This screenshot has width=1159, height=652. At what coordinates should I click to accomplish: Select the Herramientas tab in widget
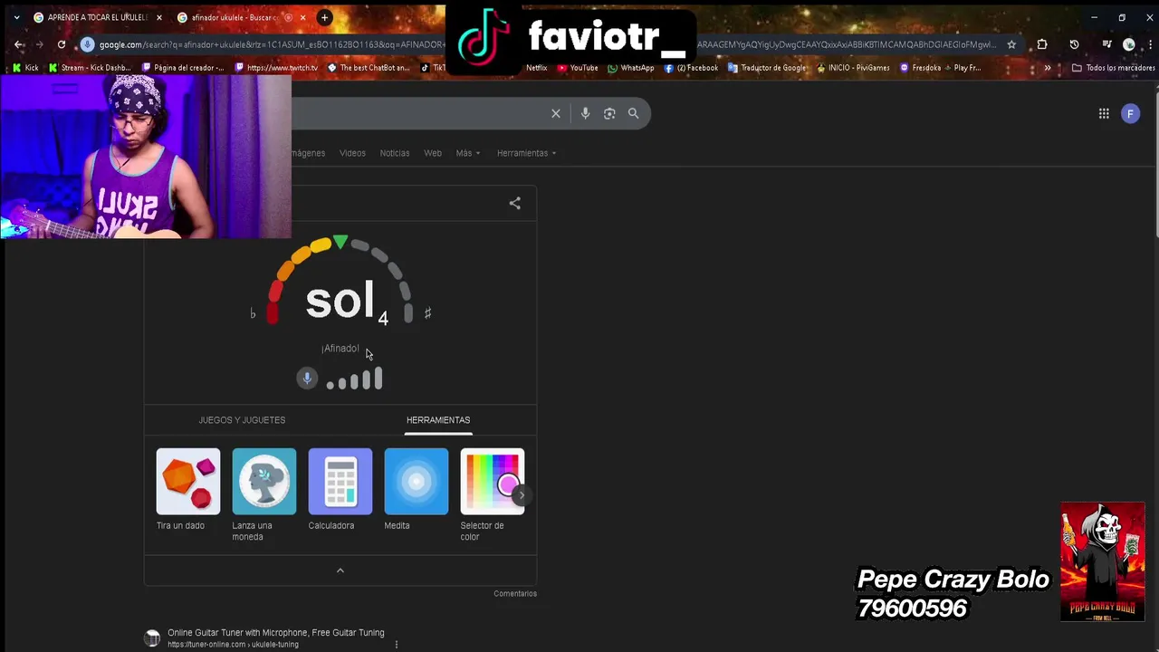(x=438, y=420)
